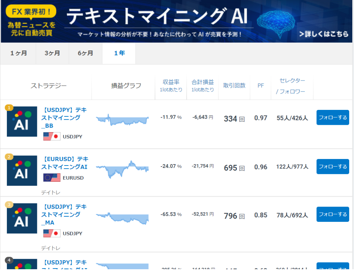Click the >詳しくはこちら banner link
The height and width of the screenshot is (273, 354).
point(324,34)
